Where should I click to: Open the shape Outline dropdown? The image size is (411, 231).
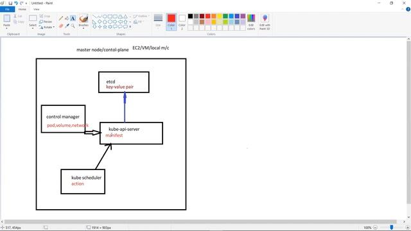pos(141,16)
